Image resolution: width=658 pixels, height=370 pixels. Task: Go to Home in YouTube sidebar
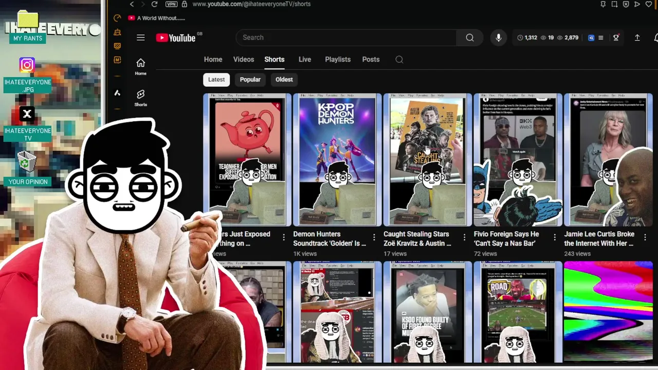140,67
